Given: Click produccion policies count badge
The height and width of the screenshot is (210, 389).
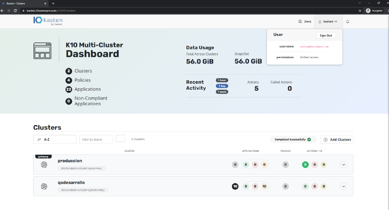Looking at the screenshot, I should [x=285, y=164].
